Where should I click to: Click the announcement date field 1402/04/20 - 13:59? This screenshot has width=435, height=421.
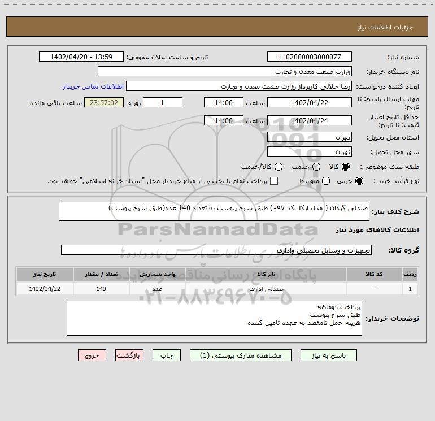81,57
